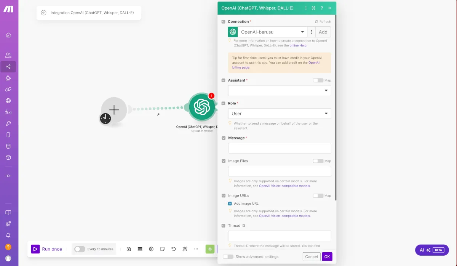Toggle the checkbox beside Thread ID label
The image size is (457, 266).
(224, 226)
